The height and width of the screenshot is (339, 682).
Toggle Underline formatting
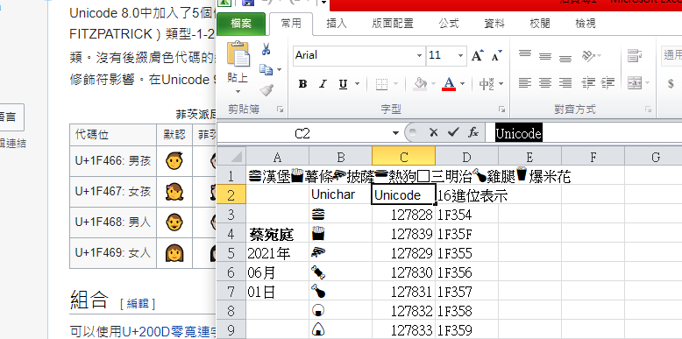tap(343, 84)
